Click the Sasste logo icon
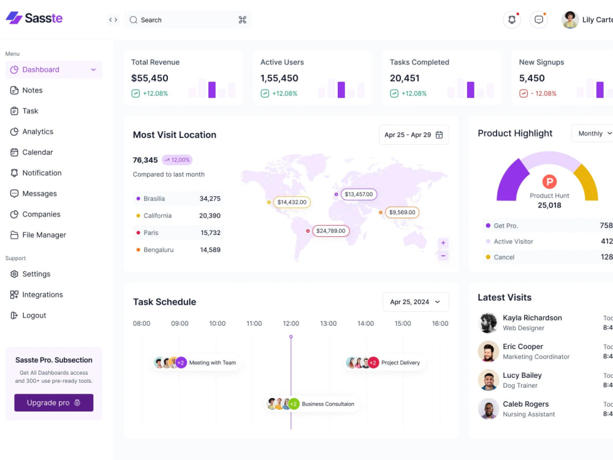This screenshot has height=460, width=613. (14, 18)
